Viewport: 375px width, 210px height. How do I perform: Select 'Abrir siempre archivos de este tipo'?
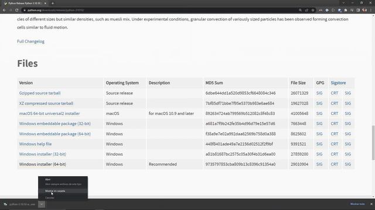63,184
